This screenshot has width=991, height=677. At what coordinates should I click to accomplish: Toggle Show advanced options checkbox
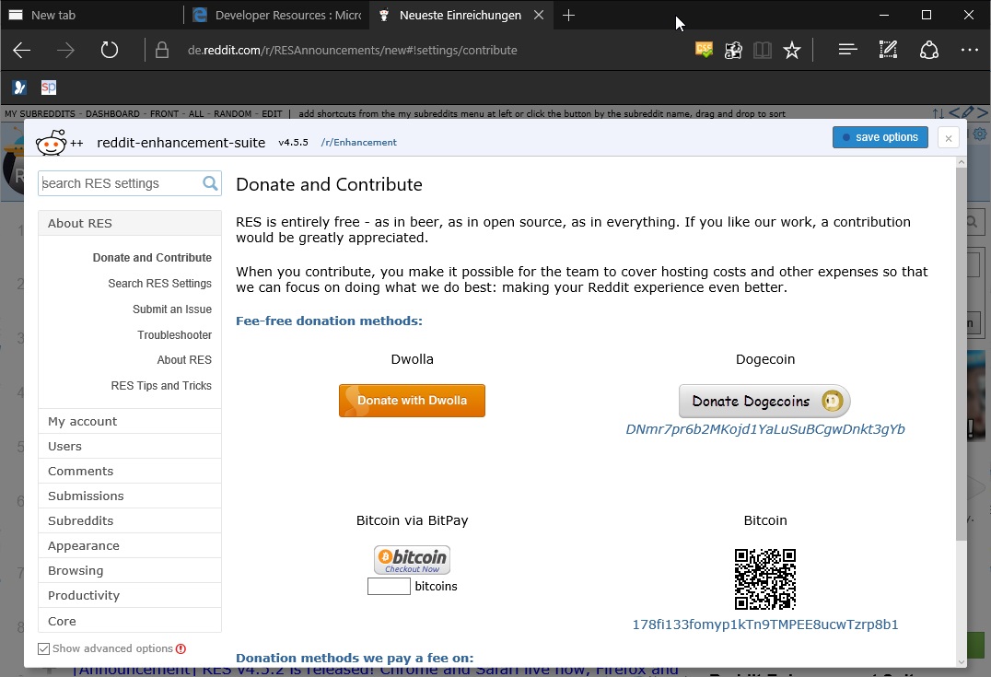43,648
